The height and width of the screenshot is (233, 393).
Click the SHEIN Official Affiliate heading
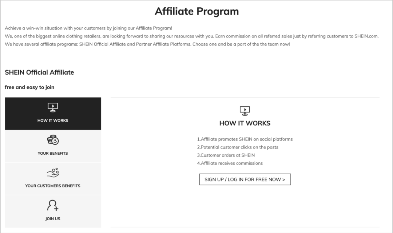39,72
